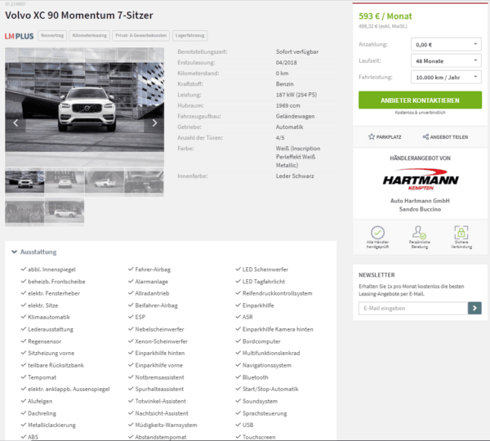Open the Laufzeit dropdown showing 48 Monate
This screenshot has width=490, height=441.
[x=446, y=61]
